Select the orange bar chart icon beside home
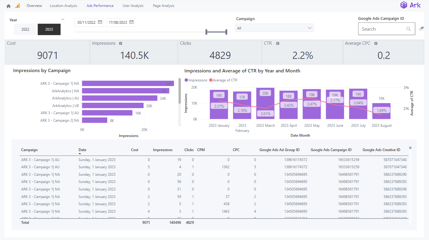Screen dimensions: 429x240 click(x=17, y=5)
